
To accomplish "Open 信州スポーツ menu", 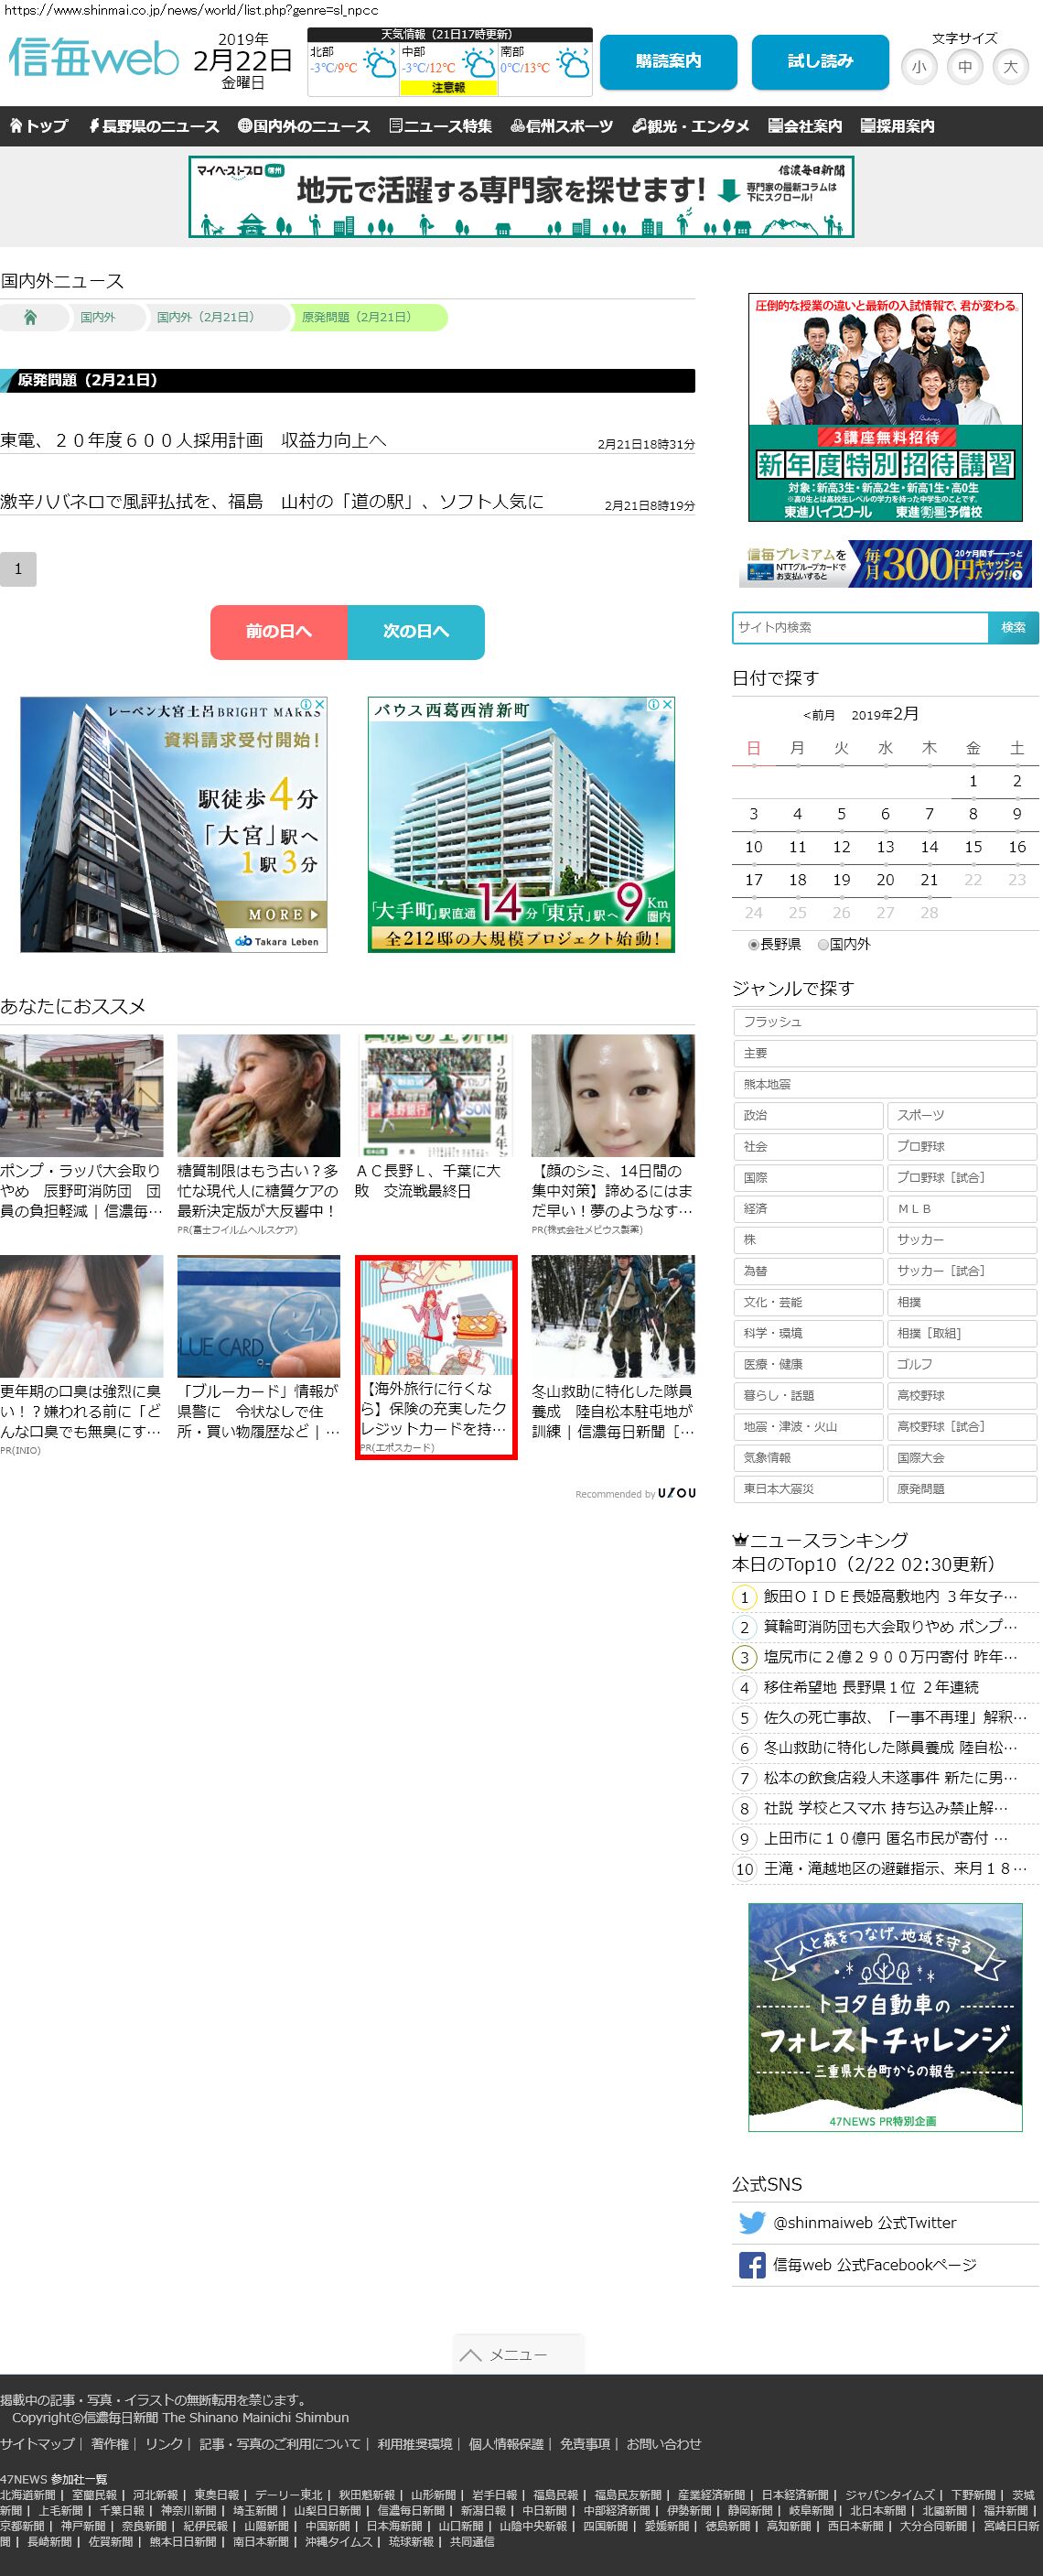I will click(562, 126).
